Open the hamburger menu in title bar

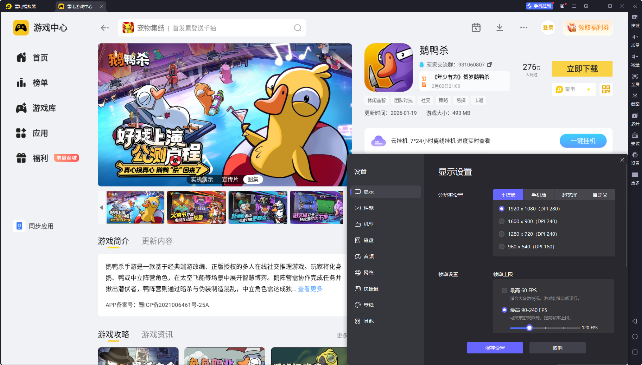coord(574,6)
